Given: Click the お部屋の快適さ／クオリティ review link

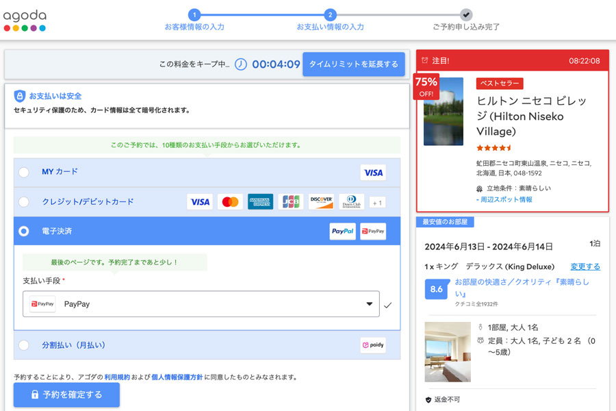Looking at the screenshot, I should tap(522, 288).
